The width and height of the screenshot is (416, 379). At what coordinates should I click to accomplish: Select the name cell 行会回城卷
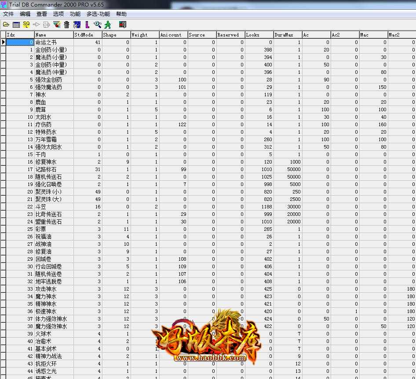point(54,266)
